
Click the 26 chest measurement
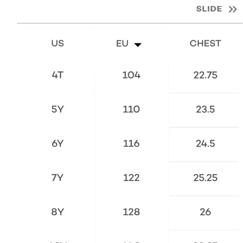(205, 212)
